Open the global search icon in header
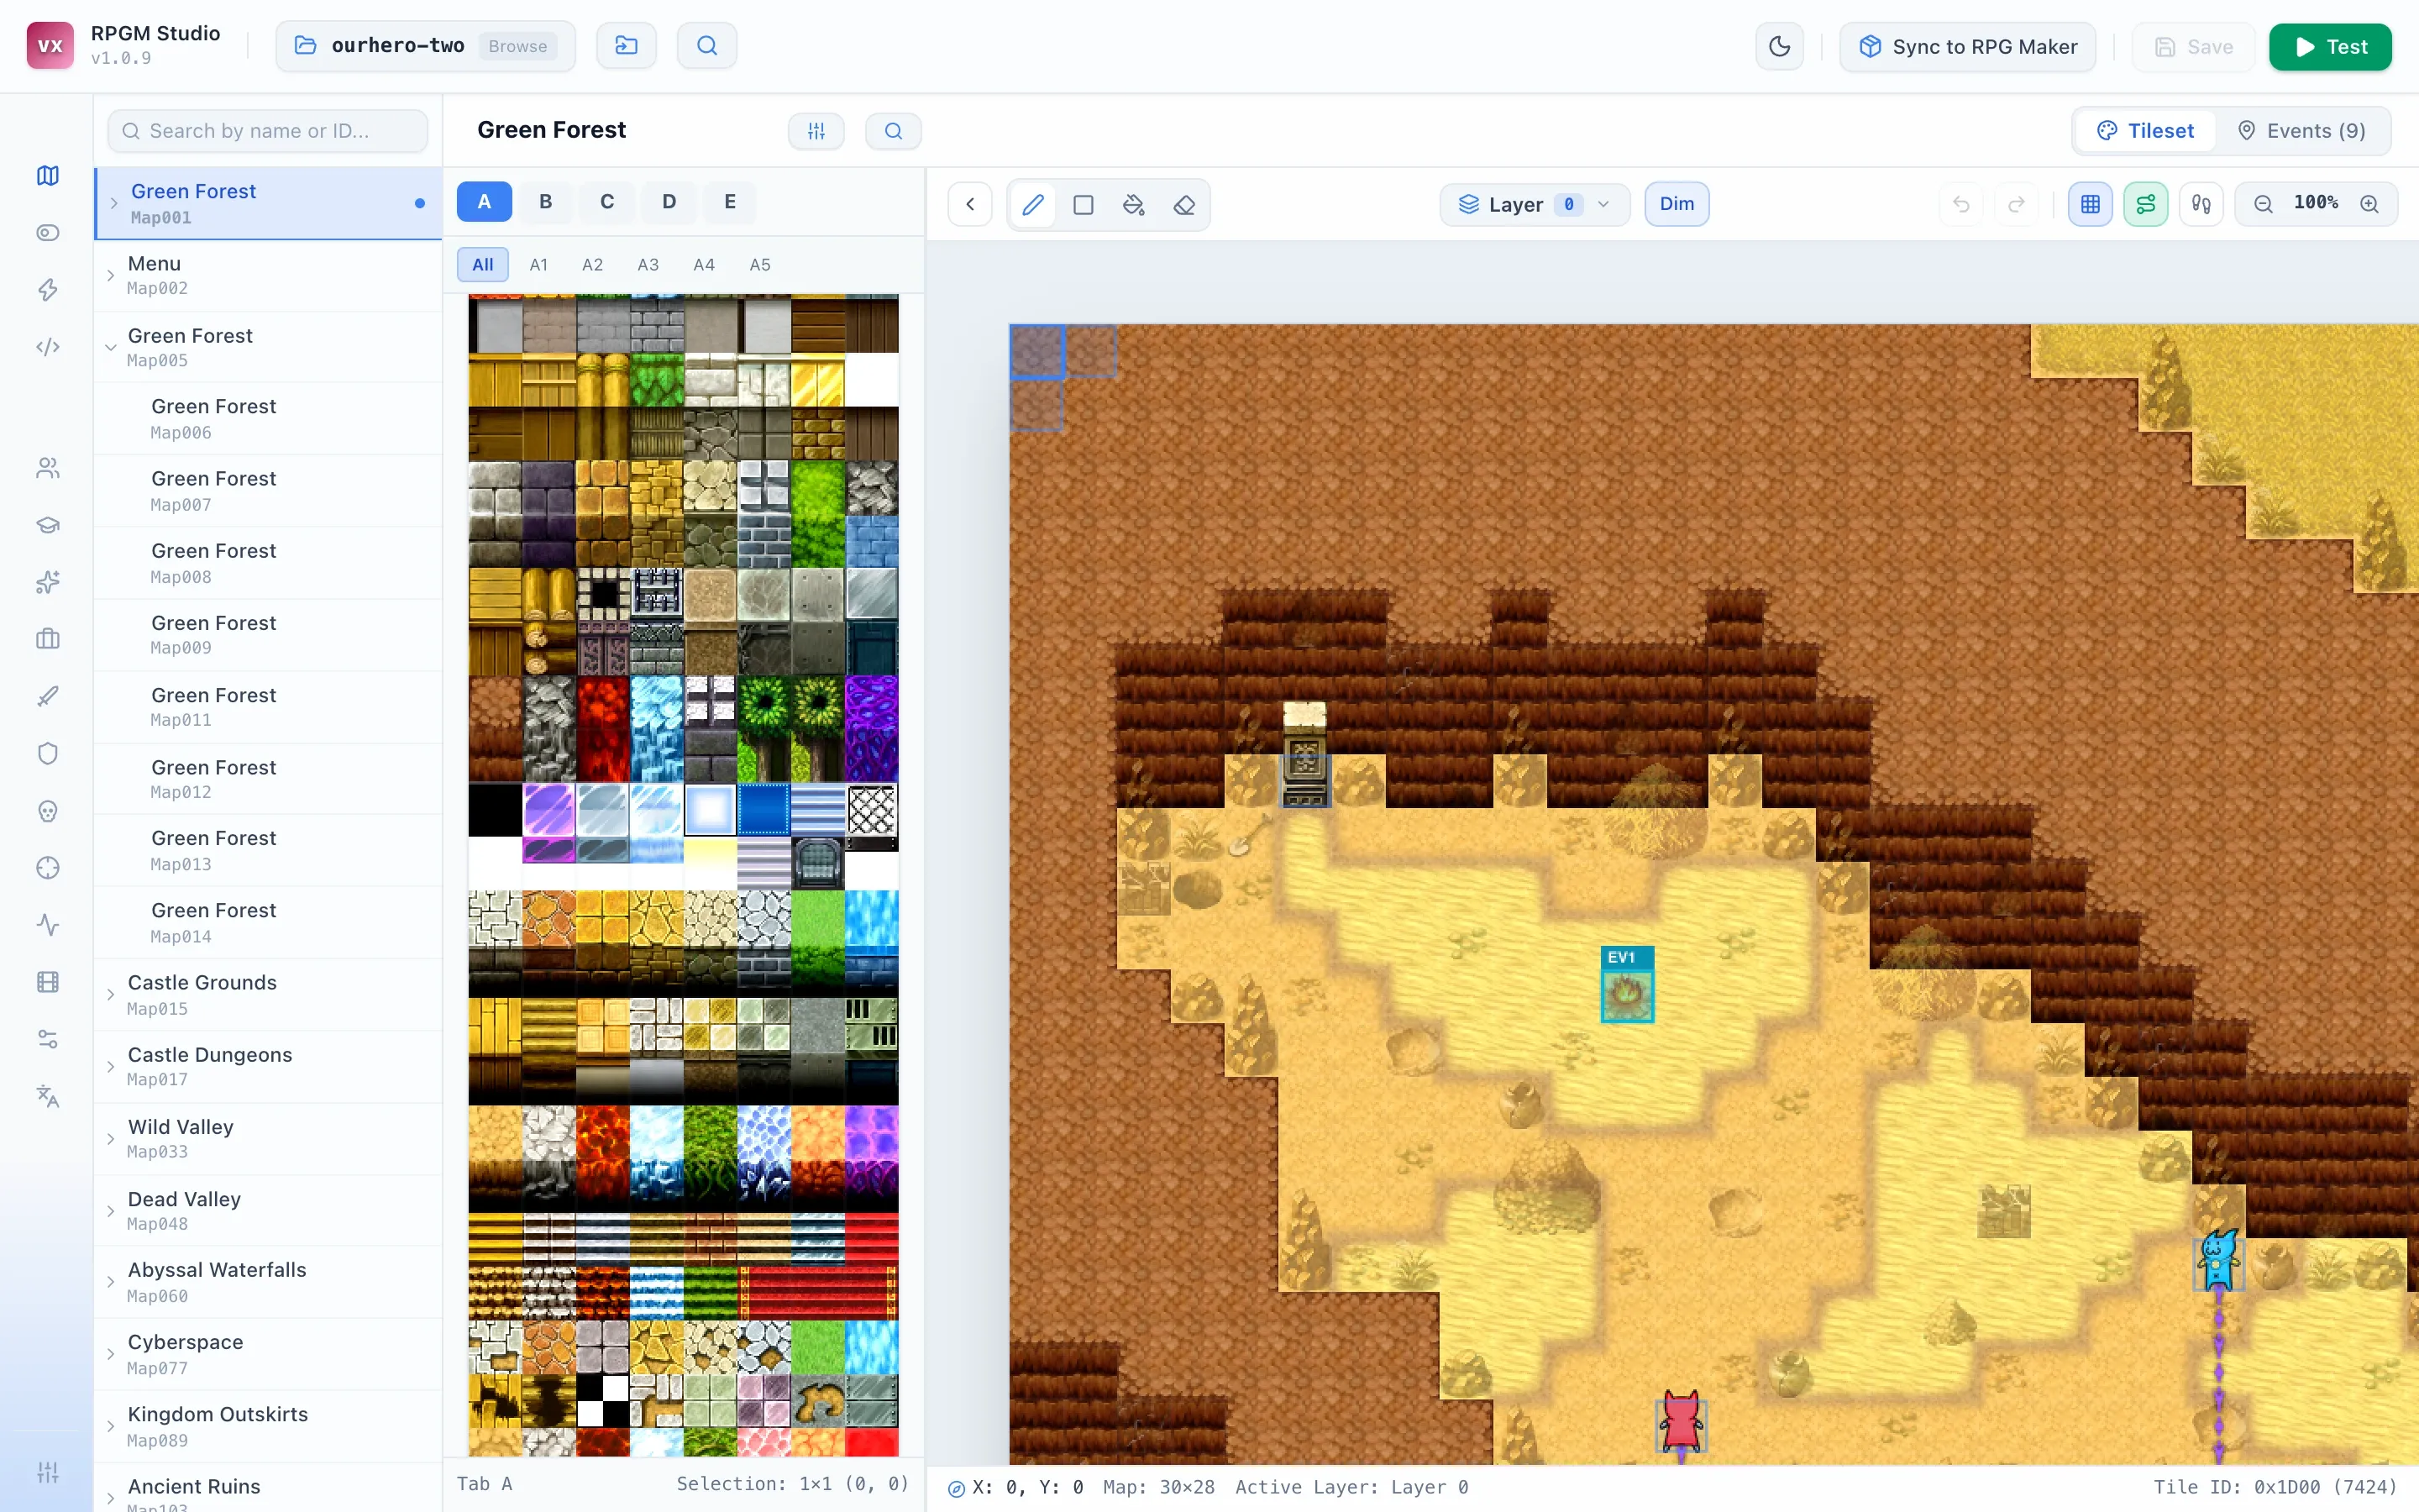This screenshot has width=2419, height=1512. coord(706,46)
